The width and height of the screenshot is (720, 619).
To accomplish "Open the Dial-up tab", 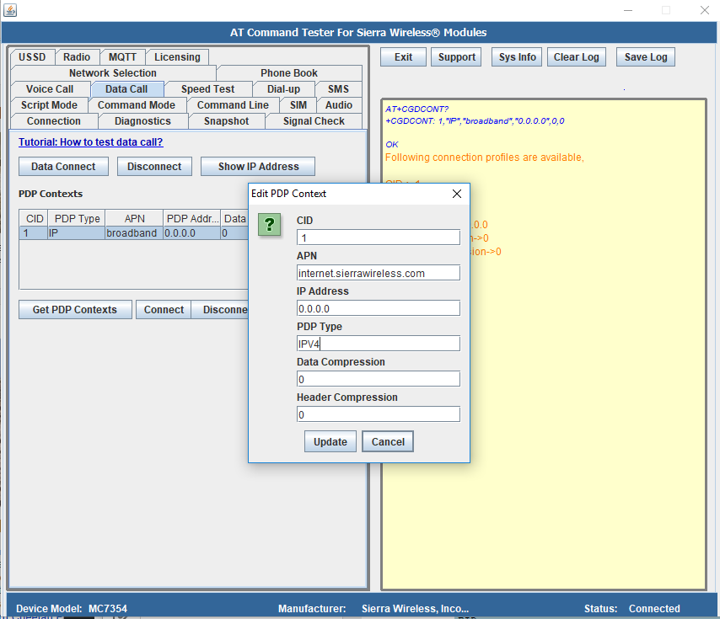I will tap(283, 89).
